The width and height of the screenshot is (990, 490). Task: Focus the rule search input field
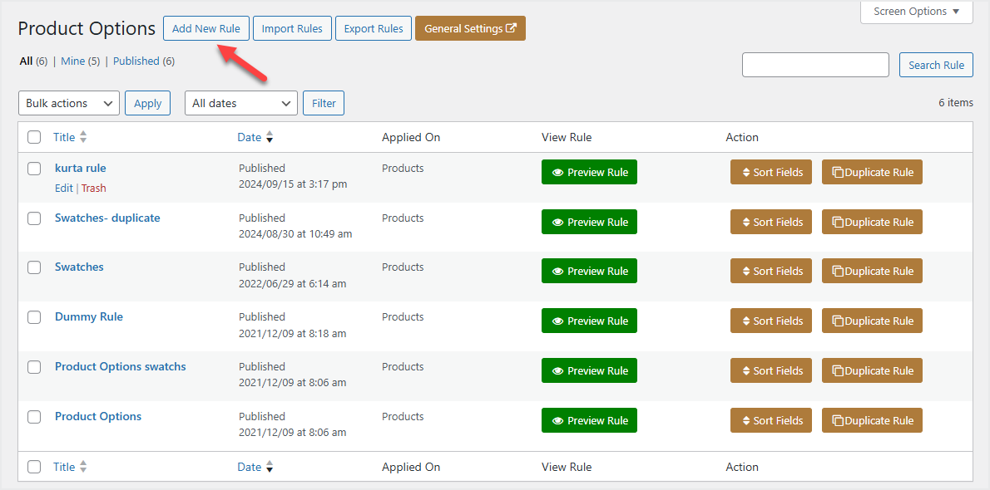pyautogui.click(x=815, y=65)
